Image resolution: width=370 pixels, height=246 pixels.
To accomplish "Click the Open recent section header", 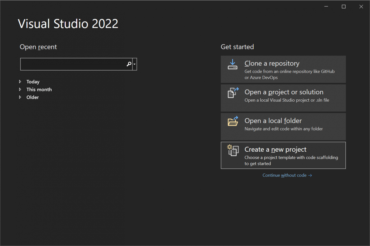I will [38, 47].
